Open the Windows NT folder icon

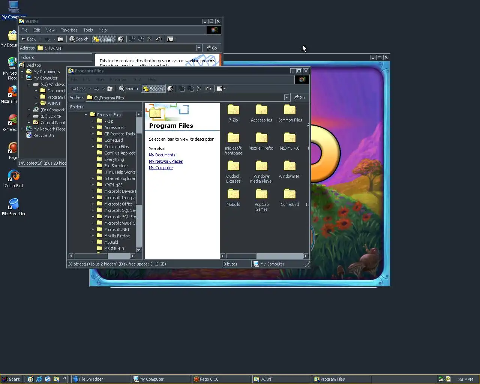[x=289, y=166]
